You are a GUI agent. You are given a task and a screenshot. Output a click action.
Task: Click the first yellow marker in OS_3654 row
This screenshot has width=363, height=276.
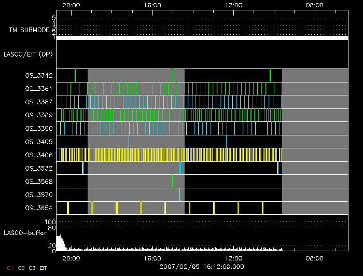[68, 208]
